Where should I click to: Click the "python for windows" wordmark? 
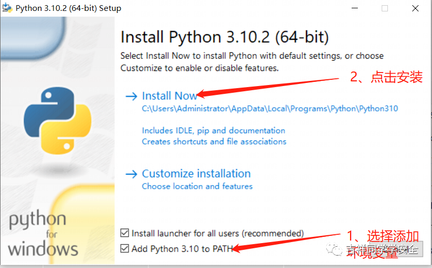tap(43, 234)
